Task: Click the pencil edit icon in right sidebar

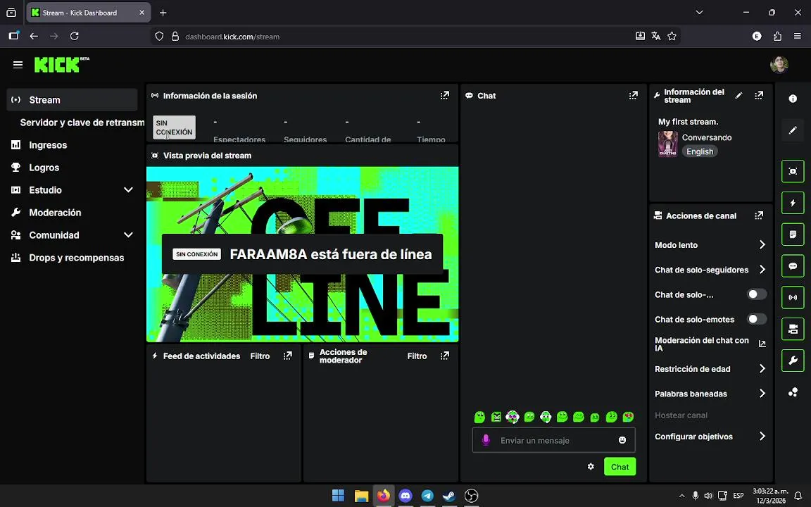Action: 793,130
